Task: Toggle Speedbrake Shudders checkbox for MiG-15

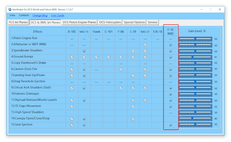Action: [84, 51]
